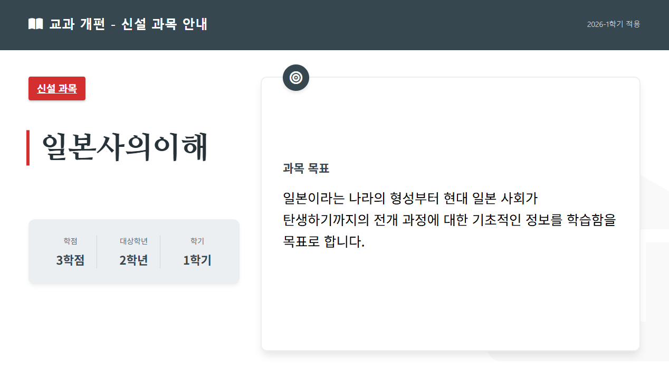Select the 1학기 value
This screenshot has width=669, height=374.
tap(197, 260)
